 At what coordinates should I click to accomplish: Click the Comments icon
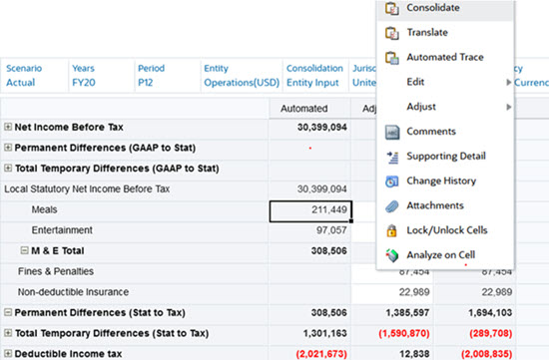pyautogui.click(x=392, y=133)
